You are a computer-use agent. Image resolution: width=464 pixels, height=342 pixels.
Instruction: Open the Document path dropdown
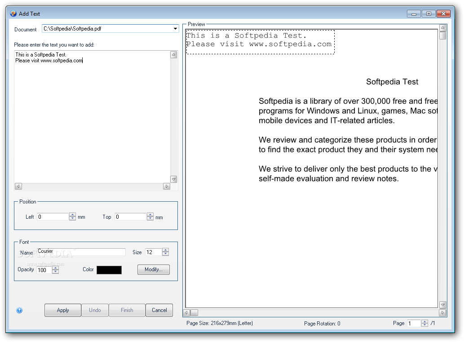[x=175, y=29]
